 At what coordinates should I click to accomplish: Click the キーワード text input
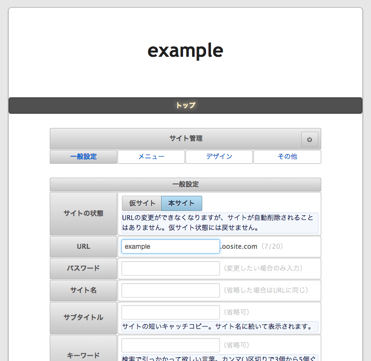point(170,345)
